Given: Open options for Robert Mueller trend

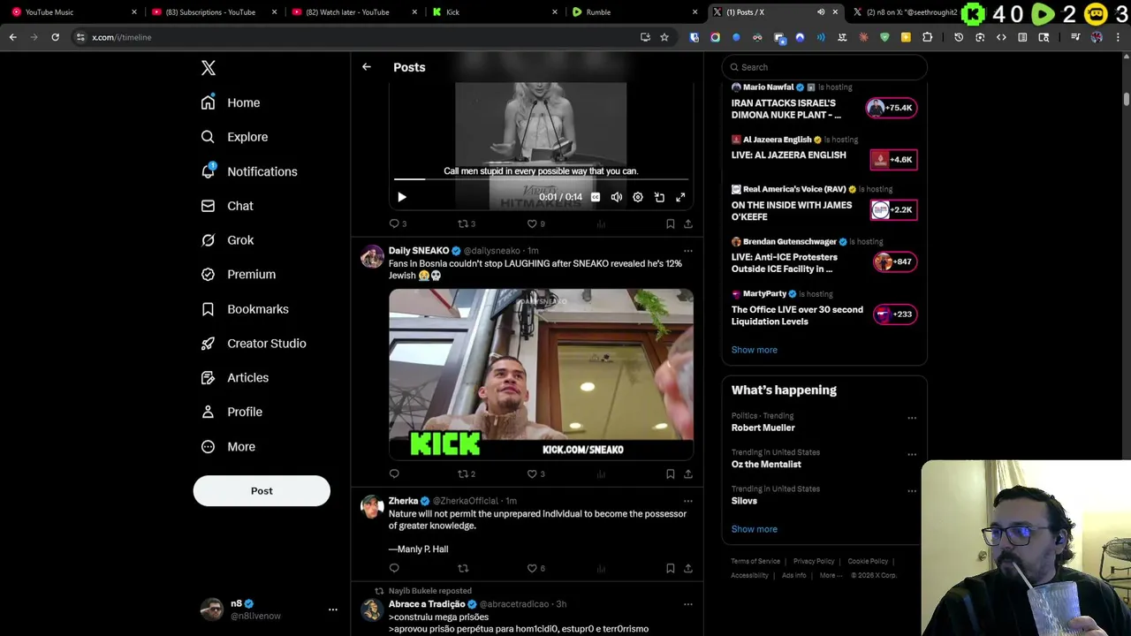Looking at the screenshot, I should [912, 418].
